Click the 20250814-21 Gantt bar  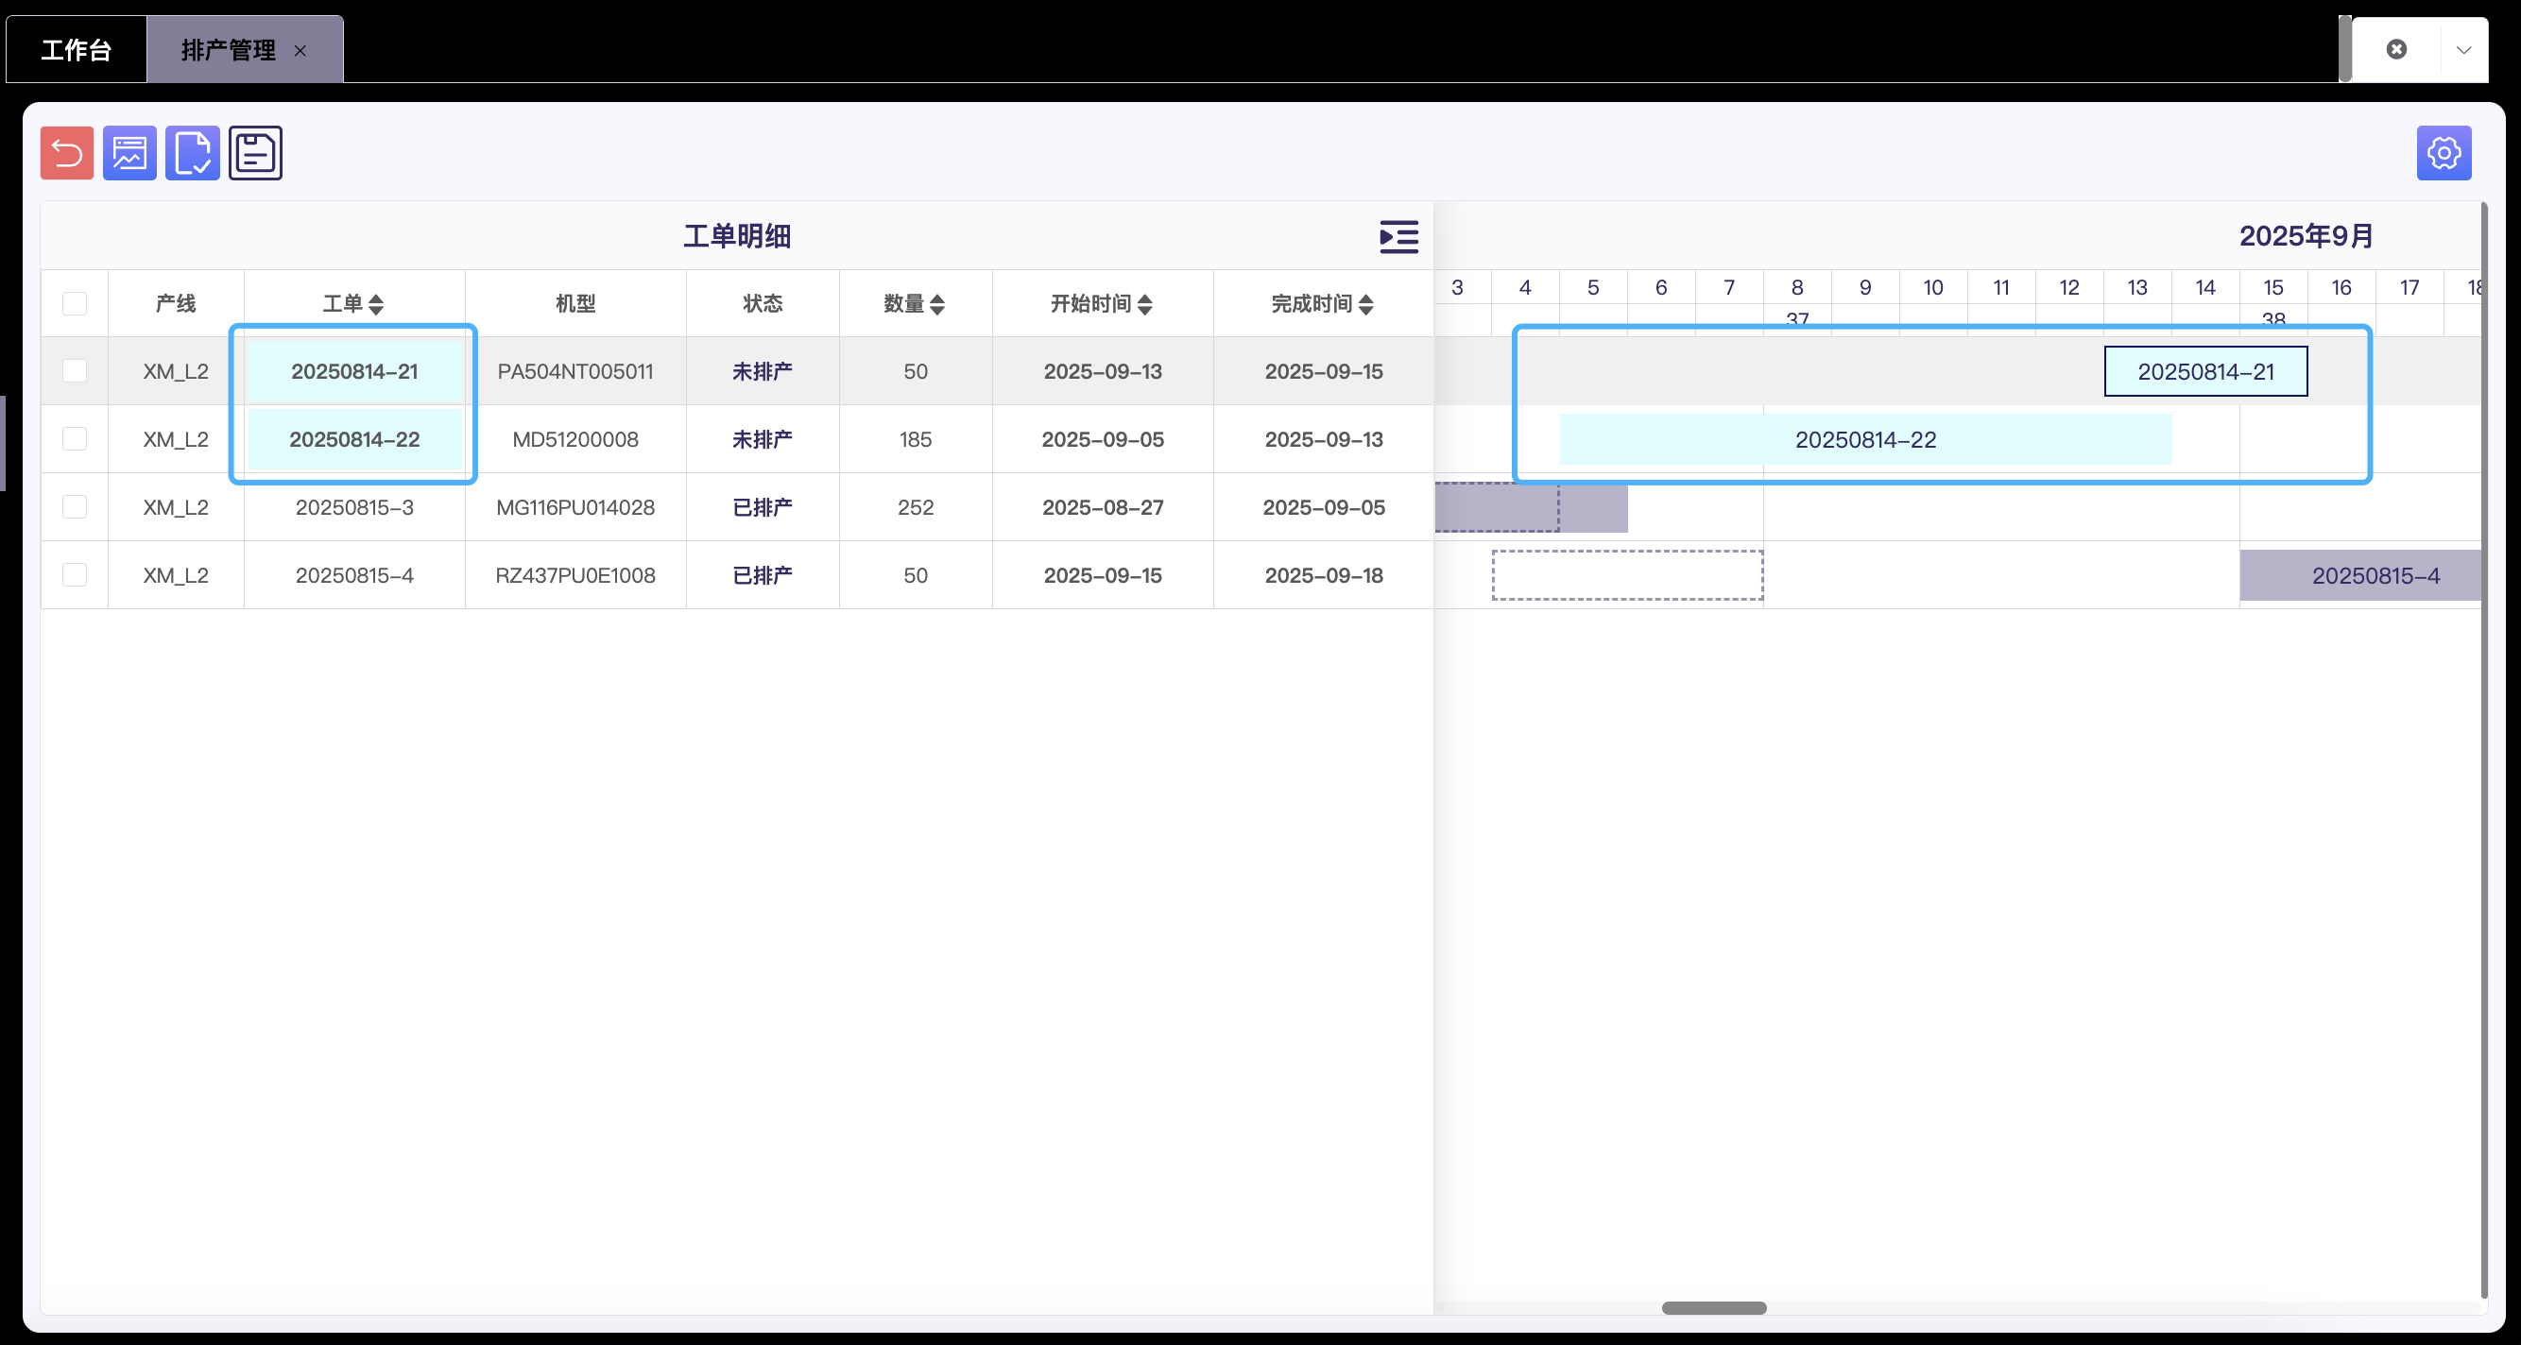click(2204, 372)
